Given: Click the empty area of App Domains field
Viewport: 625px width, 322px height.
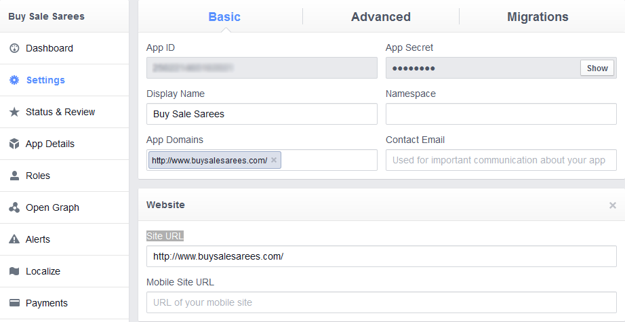Looking at the screenshot, I should click(x=329, y=160).
